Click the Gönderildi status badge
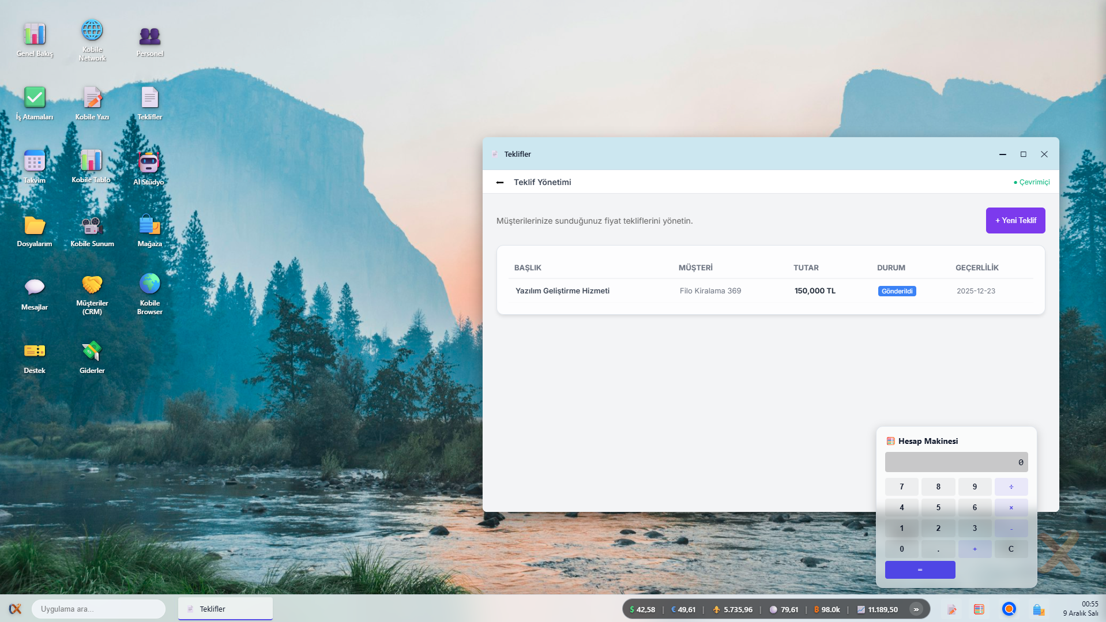This screenshot has width=1106, height=622. 897,291
